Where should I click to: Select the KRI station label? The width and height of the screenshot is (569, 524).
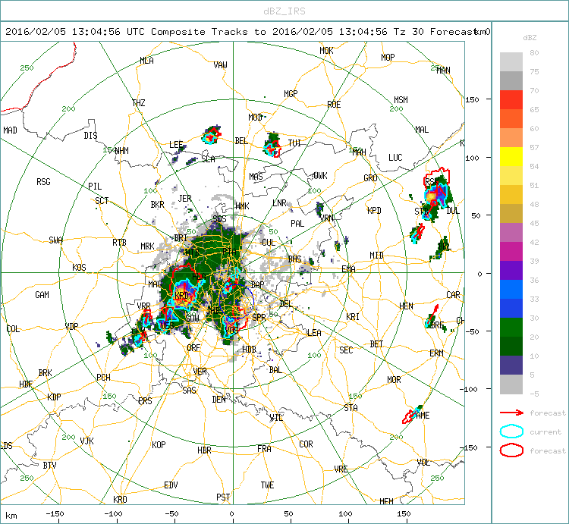353,317
